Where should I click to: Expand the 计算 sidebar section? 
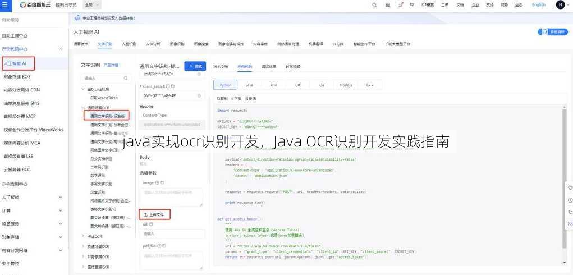(61, 210)
